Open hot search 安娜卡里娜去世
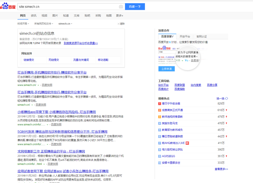253x183 pixels. click(x=171, y=163)
